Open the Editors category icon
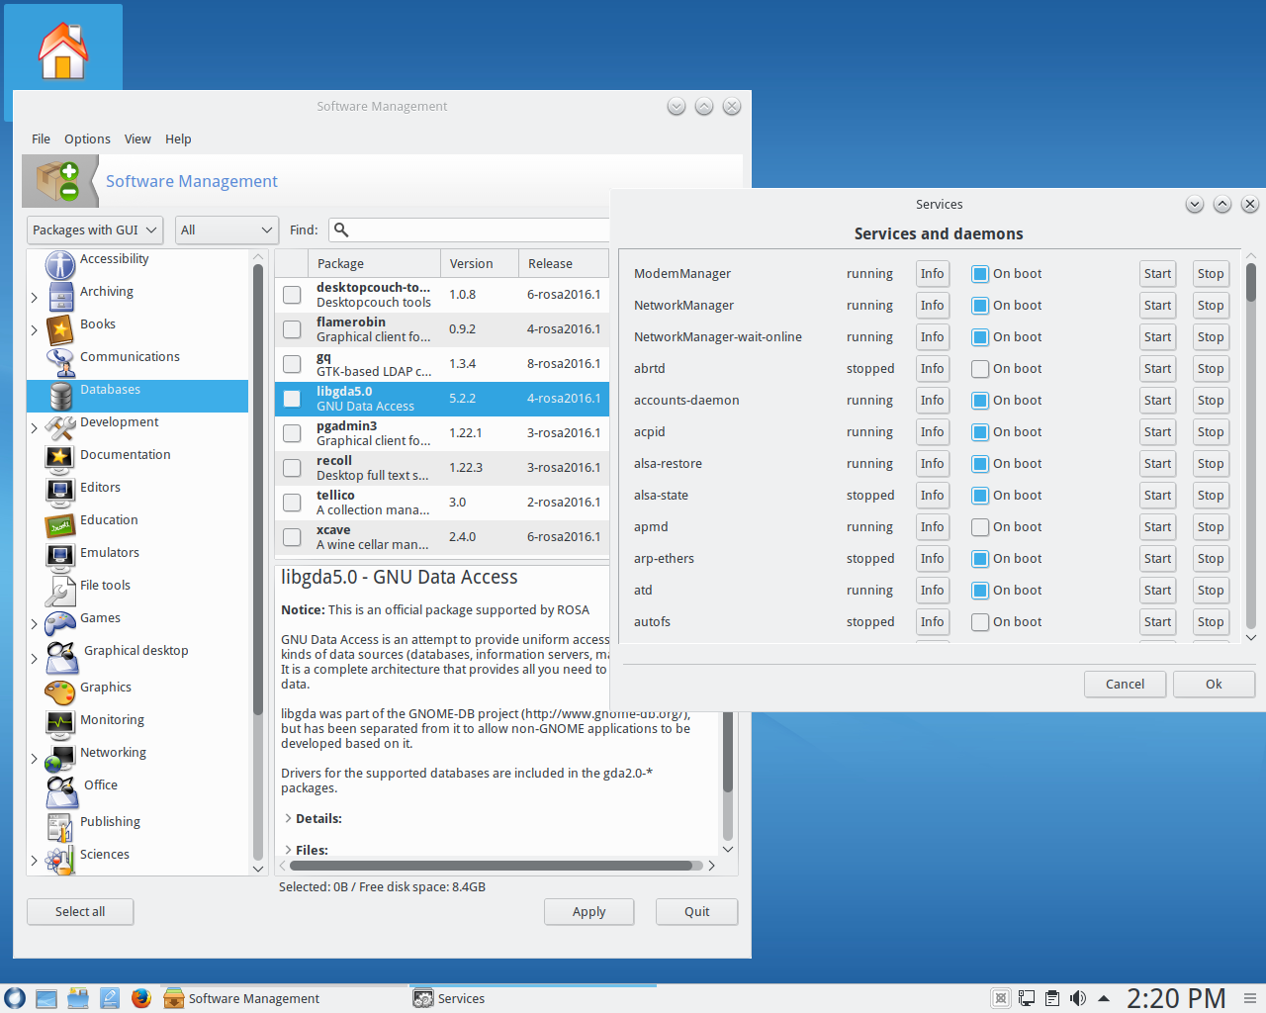1266x1013 pixels. pyautogui.click(x=60, y=491)
